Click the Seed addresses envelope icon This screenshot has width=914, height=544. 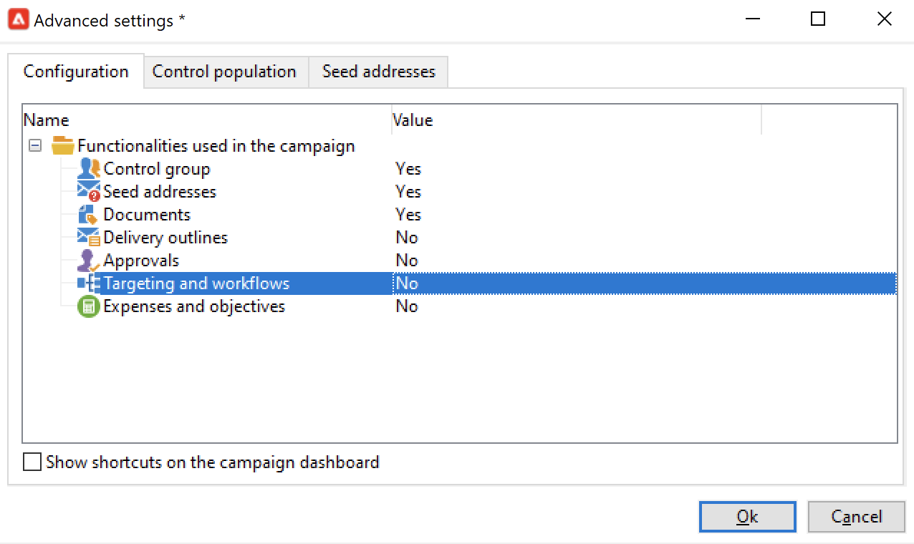coord(89,192)
